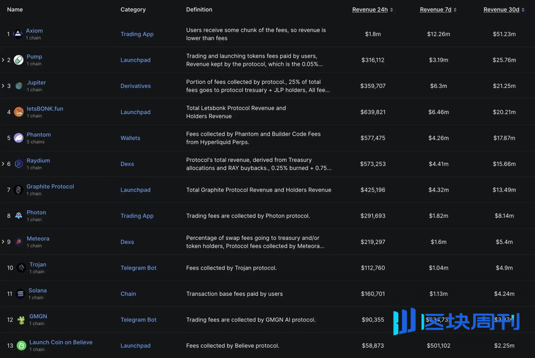The image size is (535, 358).
Task: Click the letsBONK.fun logo icon
Action: pyautogui.click(x=18, y=112)
